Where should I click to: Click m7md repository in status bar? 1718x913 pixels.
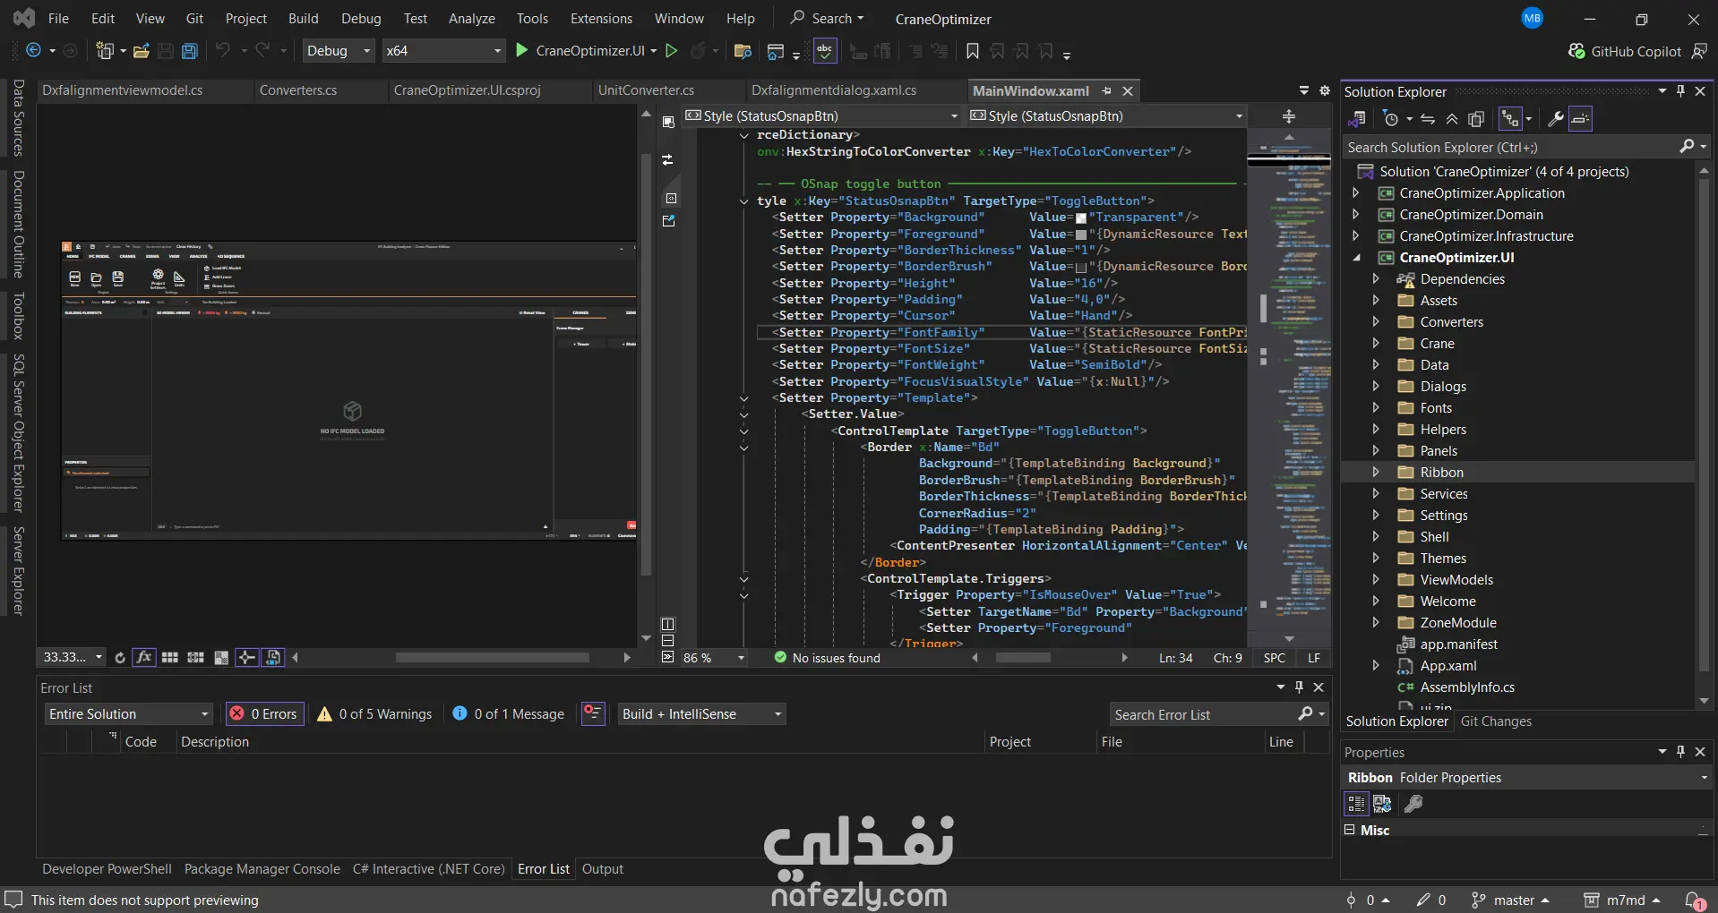coord(1622,900)
